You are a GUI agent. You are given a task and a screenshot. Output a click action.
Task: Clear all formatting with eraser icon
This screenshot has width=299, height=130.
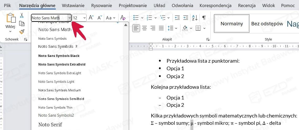(x=123, y=18)
